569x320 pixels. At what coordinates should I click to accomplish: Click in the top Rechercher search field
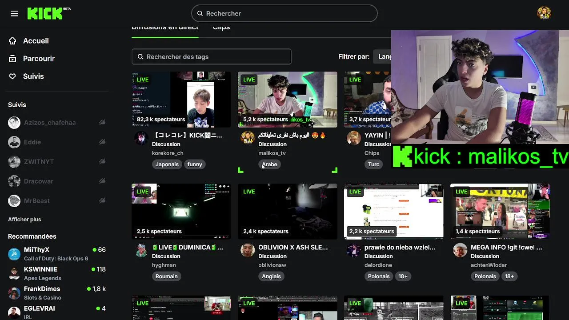pyautogui.click(x=284, y=13)
